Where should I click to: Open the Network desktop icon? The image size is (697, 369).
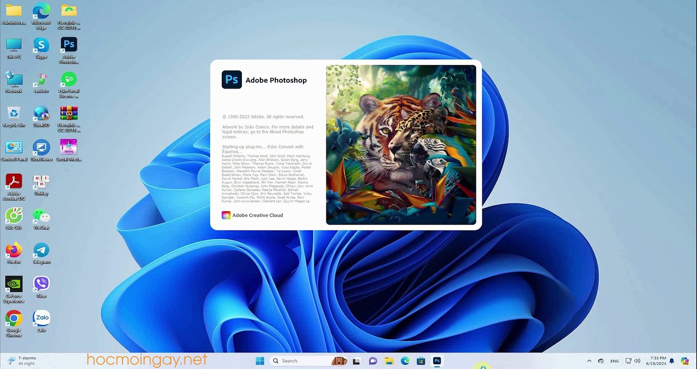pyautogui.click(x=14, y=83)
